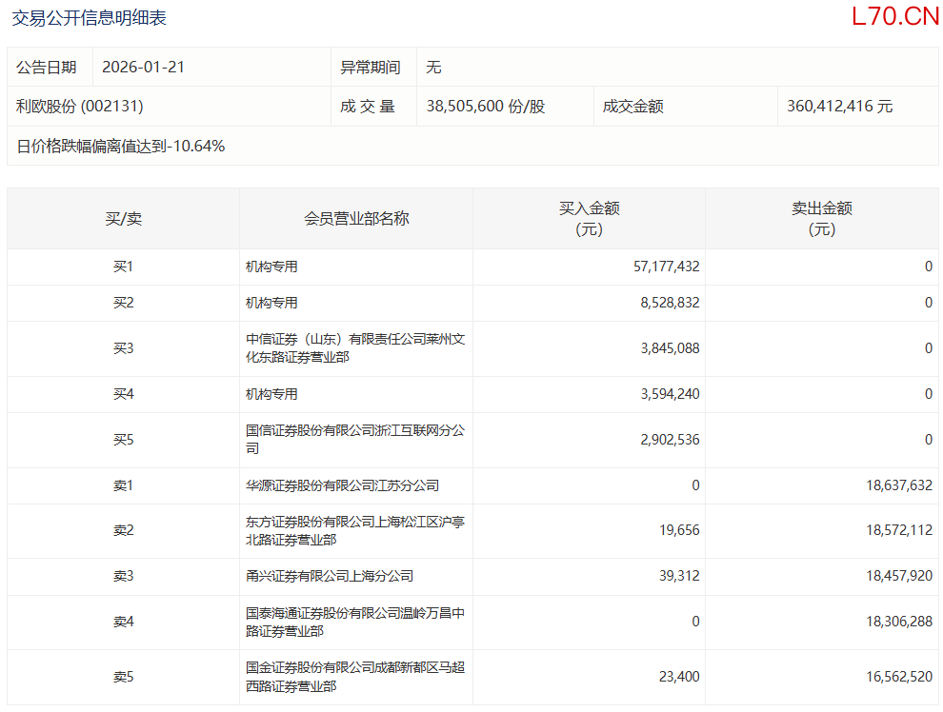
Task: Click the 会员营业部名称 column header
Action: [356, 219]
